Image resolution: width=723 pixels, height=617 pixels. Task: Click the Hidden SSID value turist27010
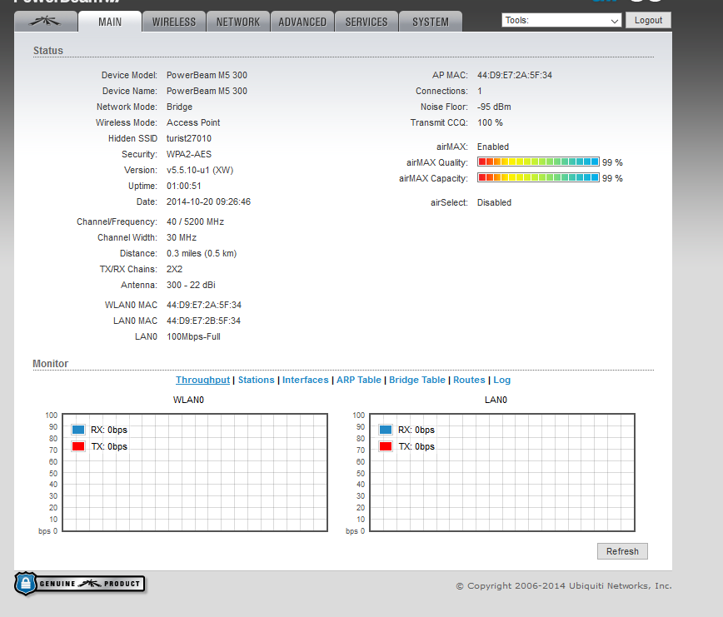coord(188,138)
